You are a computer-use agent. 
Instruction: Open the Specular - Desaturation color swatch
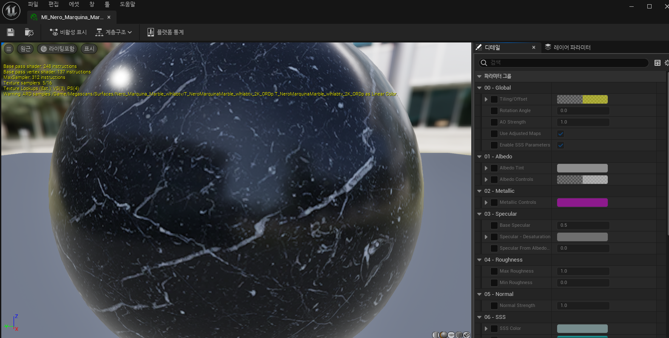[x=582, y=237]
